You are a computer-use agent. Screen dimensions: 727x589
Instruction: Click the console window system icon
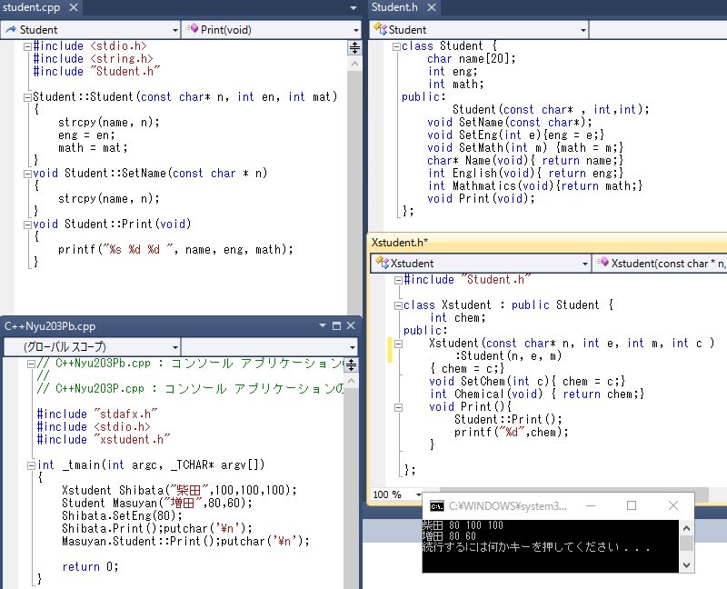437,506
